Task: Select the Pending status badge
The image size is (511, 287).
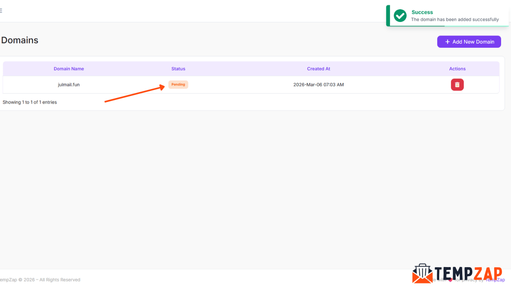Action: point(178,85)
